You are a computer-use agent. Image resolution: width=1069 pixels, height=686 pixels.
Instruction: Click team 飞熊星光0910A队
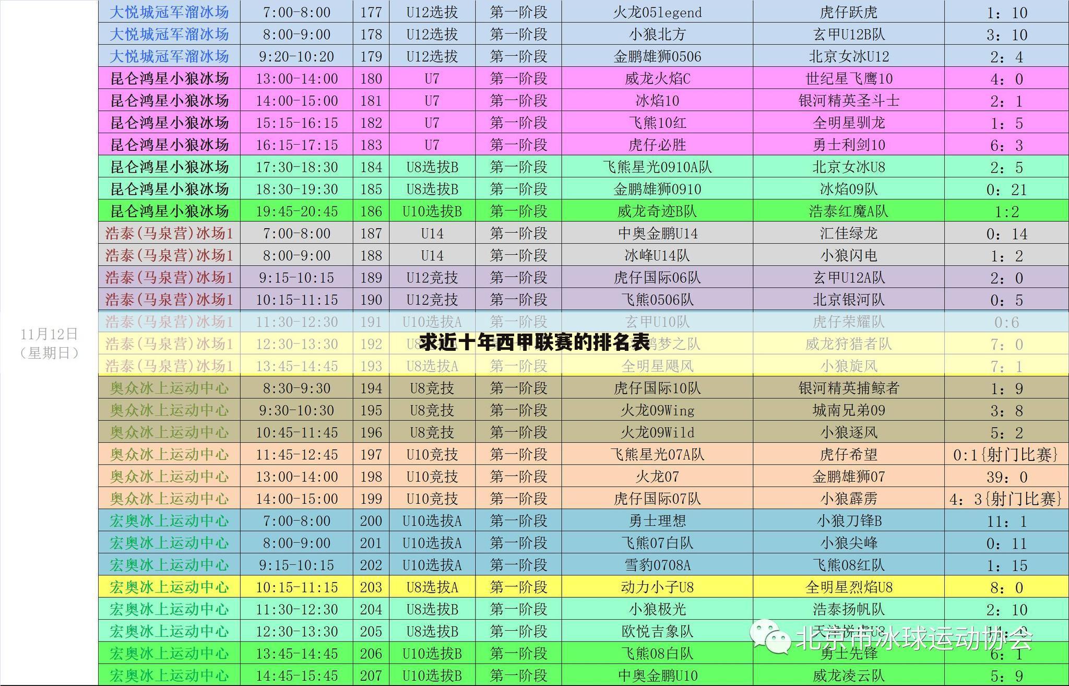point(657,167)
